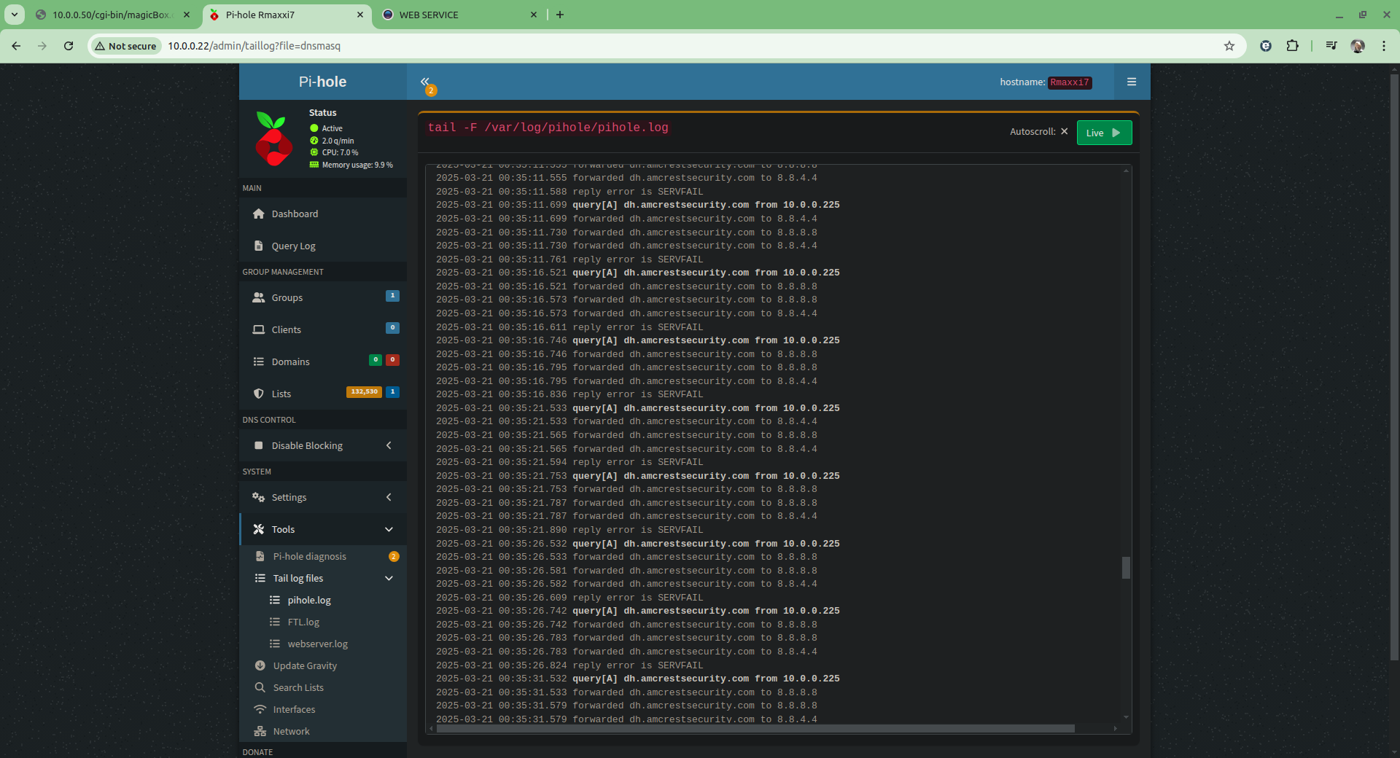
Task: Click log horizontal scrollbar
Action: tap(755, 728)
